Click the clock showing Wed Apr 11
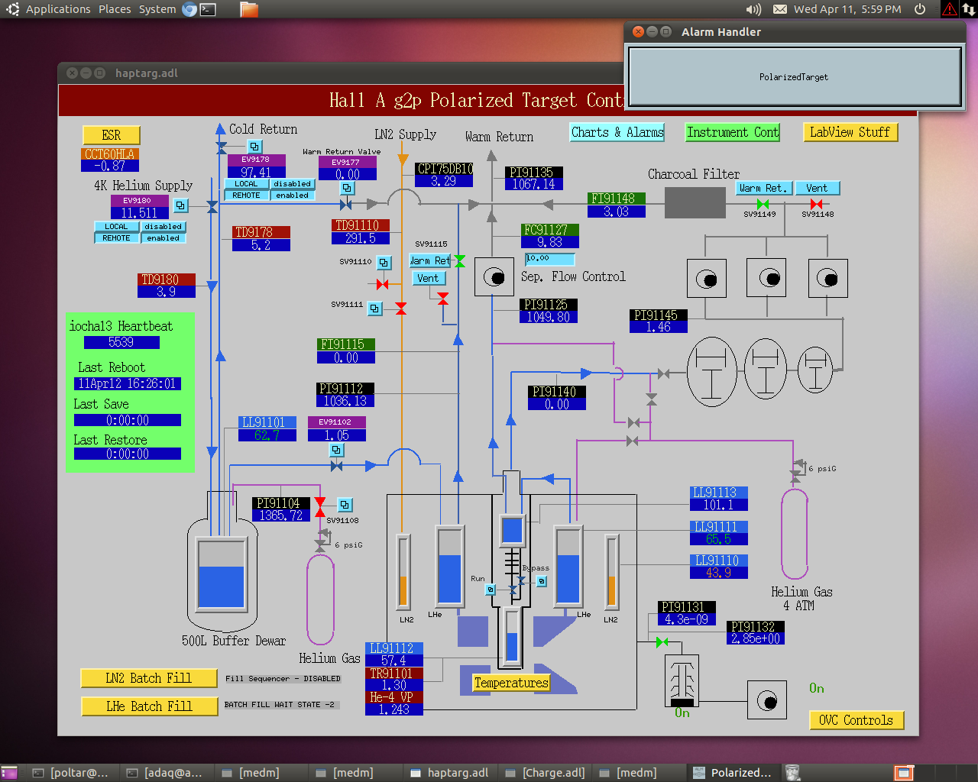This screenshot has height=782, width=978. (x=847, y=9)
